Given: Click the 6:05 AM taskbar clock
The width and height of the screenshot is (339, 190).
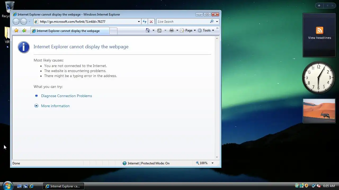Looking at the screenshot, I should click(x=329, y=186).
